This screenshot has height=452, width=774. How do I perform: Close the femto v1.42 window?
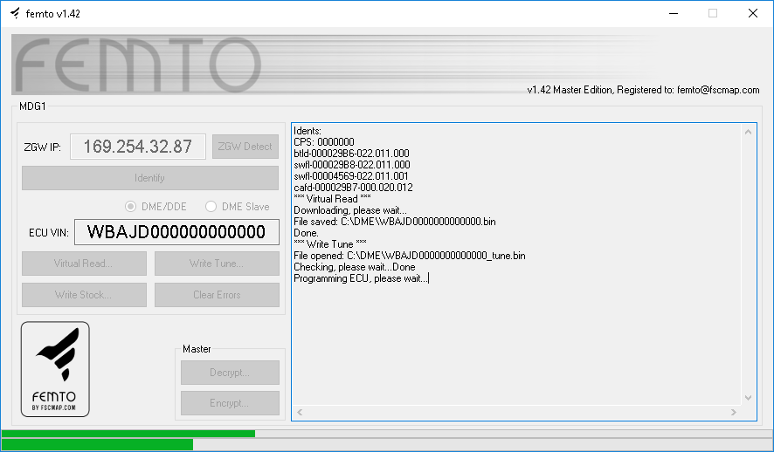(x=752, y=13)
